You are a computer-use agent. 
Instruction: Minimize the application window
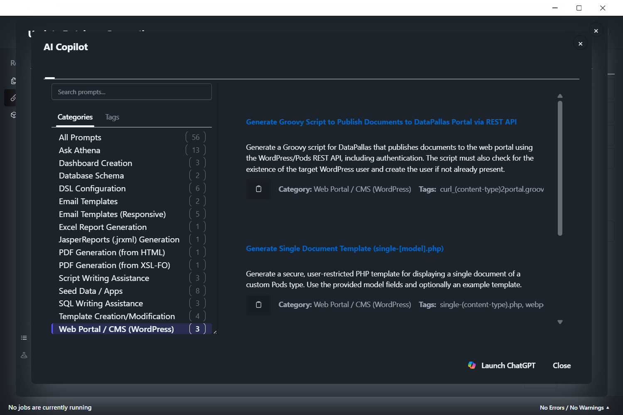click(x=555, y=8)
